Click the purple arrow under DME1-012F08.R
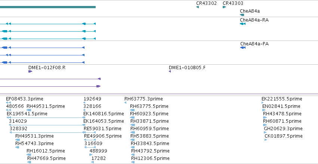 [30, 71]
